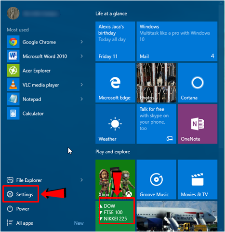
Task: Open the Photos tile
Action: click(x=157, y=83)
